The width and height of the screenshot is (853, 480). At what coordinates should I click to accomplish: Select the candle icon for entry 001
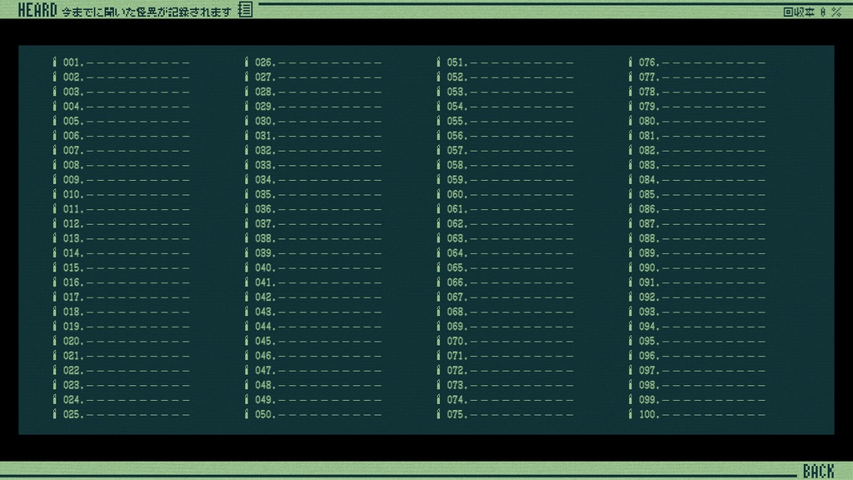(x=54, y=62)
